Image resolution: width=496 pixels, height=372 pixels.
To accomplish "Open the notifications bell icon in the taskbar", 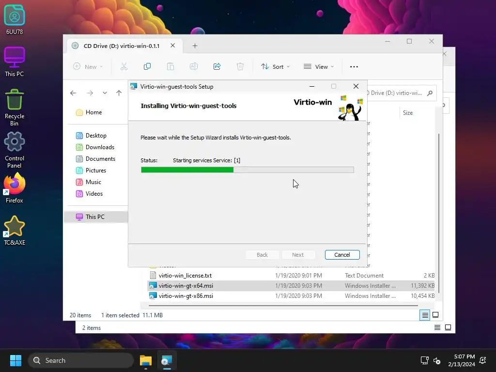I will point(483,360).
